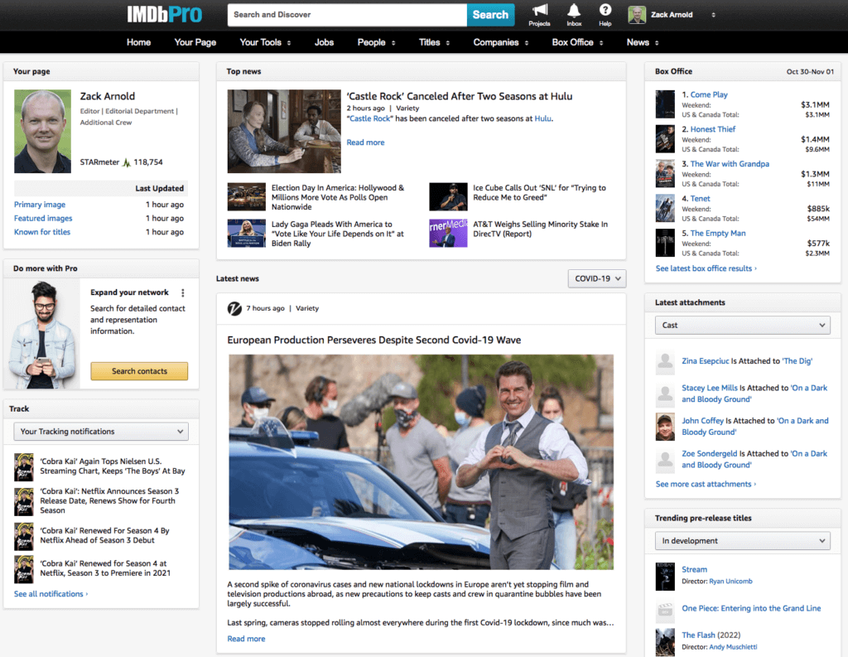848x657 pixels.
Task: Click the Lady Gaga news thumbnail
Action: coord(247,233)
